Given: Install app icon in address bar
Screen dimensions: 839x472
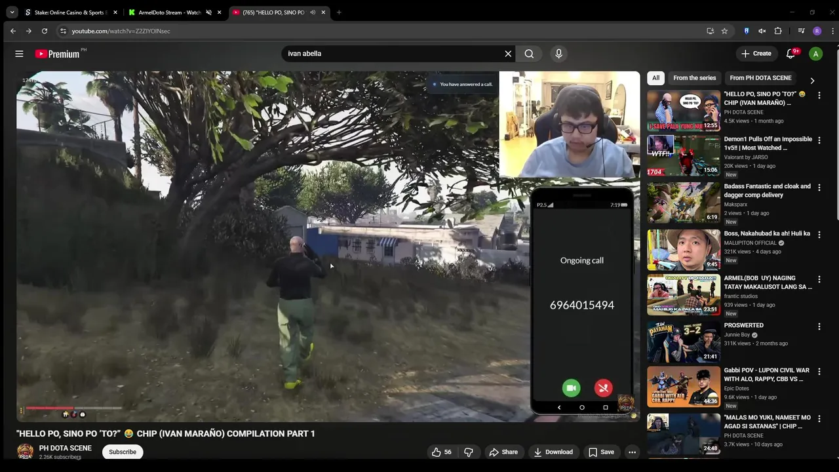Looking at the screenshot, I should 710,31.
